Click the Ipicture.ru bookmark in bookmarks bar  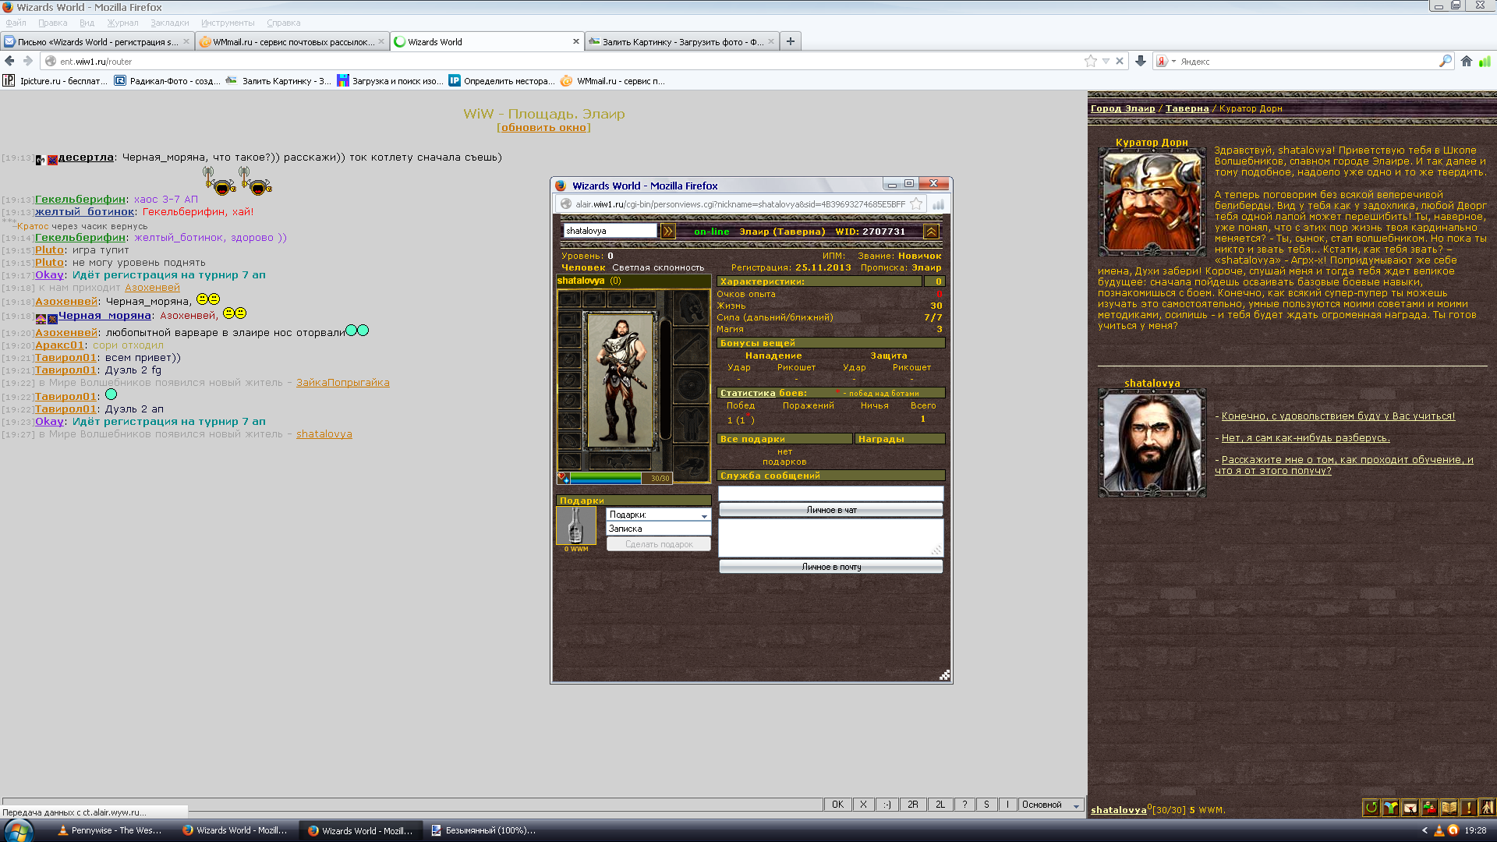[x=55, y=80]
